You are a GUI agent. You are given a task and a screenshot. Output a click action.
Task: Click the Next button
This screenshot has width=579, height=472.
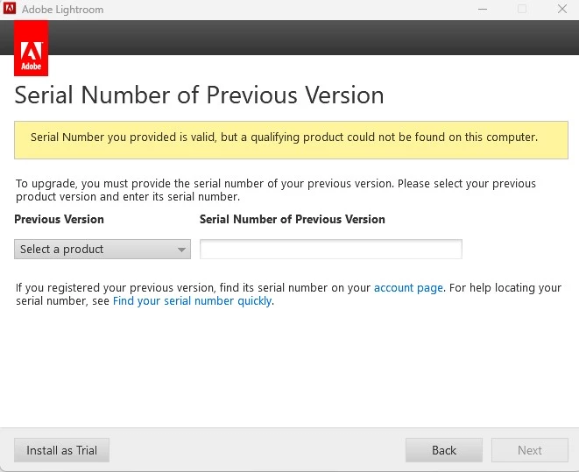[530, 450]
